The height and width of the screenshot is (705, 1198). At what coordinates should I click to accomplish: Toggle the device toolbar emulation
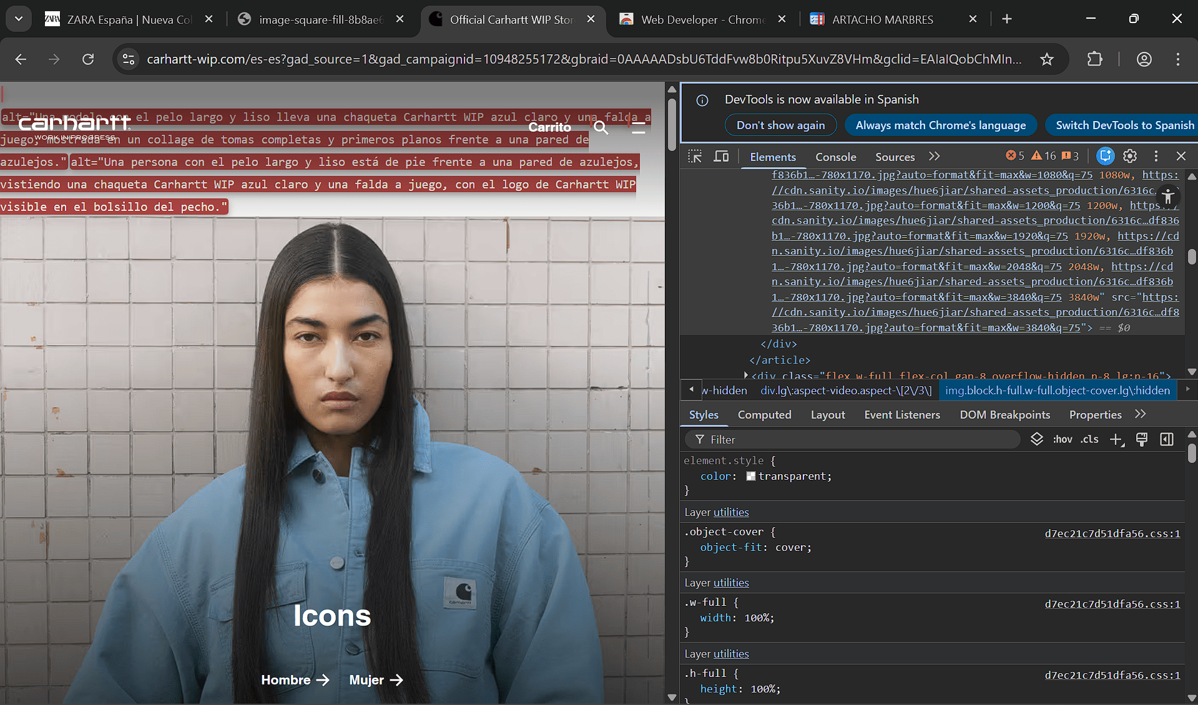(721, 157)
